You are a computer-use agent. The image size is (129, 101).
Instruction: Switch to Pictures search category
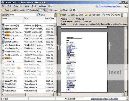pyautogui.click(x=53, y=10)
